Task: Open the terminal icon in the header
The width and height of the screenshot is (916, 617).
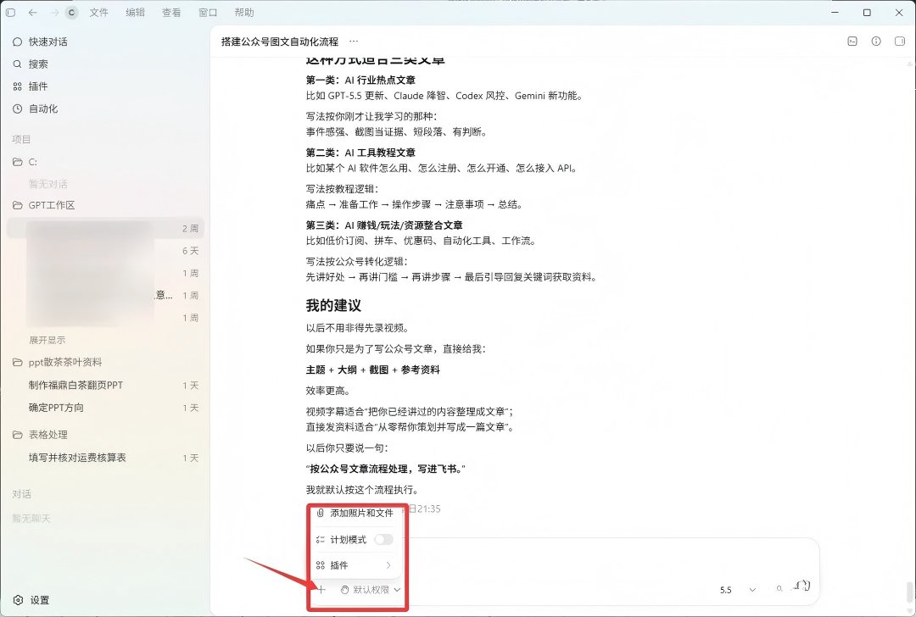Action: [x=852, y=41]
